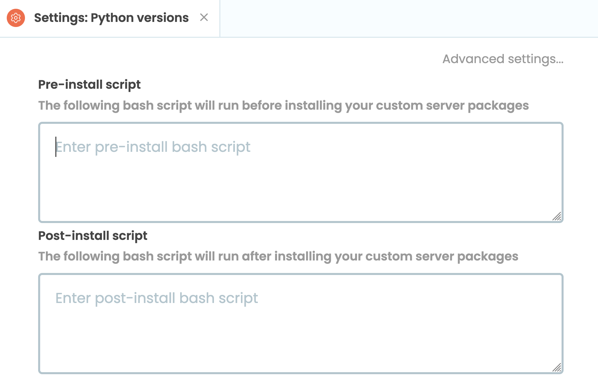Click the orange settings gear icon
Screen dimensions: 598x386
[x=16, y=18]
